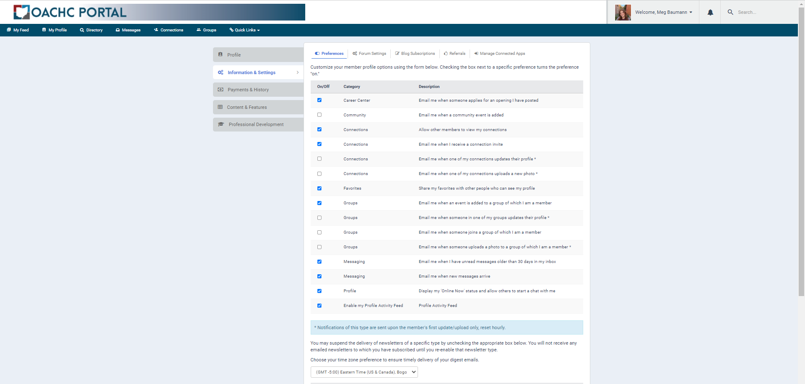Enable the Community event email preference
Image resolution: width=805 pixels, height=384 pixels.
click(x=319, y=115)
